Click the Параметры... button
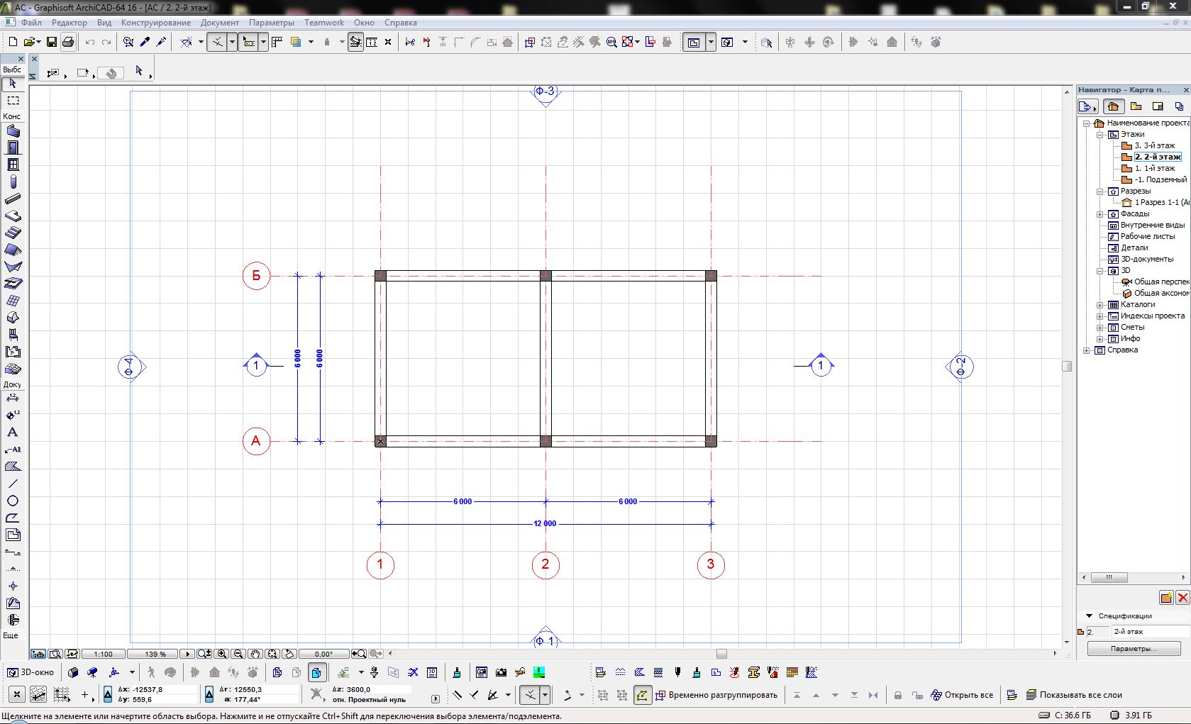The width and height of the screenshot is (1191, 724). [1133, 649]
